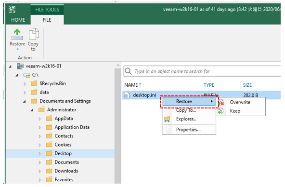The width and height of the screenshot is (285, 187).
Task: Expand the Contacts folder node
Action: pyautogui.click(x=40, y=136)
